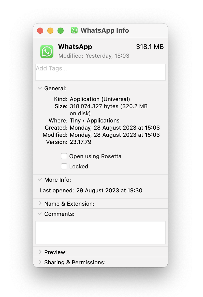Click the small WhatsApp title bar icon
This screenshot has height=297, width=203.
[74, 30]
